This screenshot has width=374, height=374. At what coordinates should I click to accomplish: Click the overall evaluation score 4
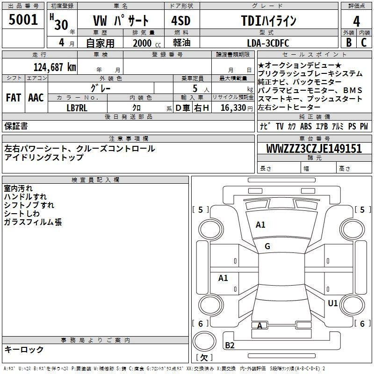pos(356,21)
